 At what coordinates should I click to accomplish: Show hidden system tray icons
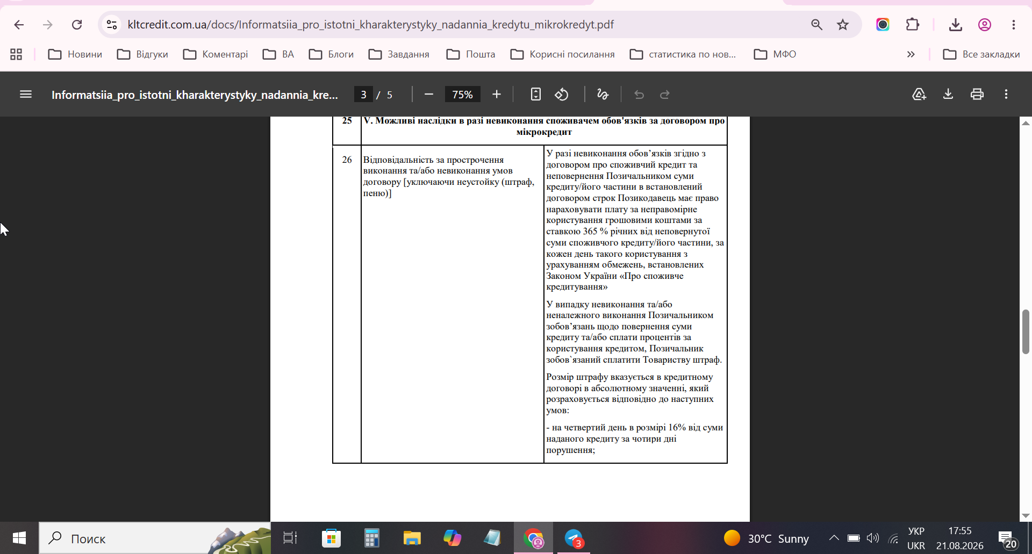click(834, 538)
